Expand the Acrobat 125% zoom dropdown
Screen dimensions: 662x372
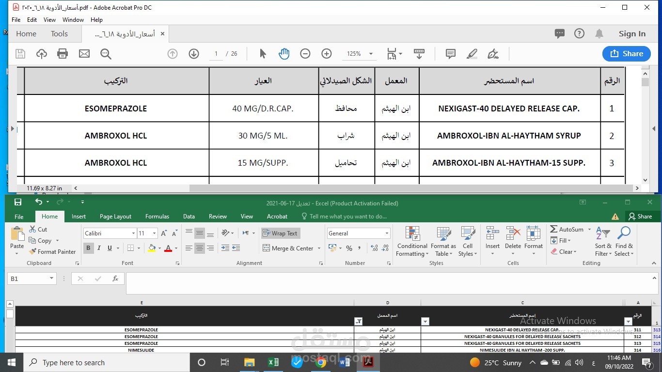(371, 54)
